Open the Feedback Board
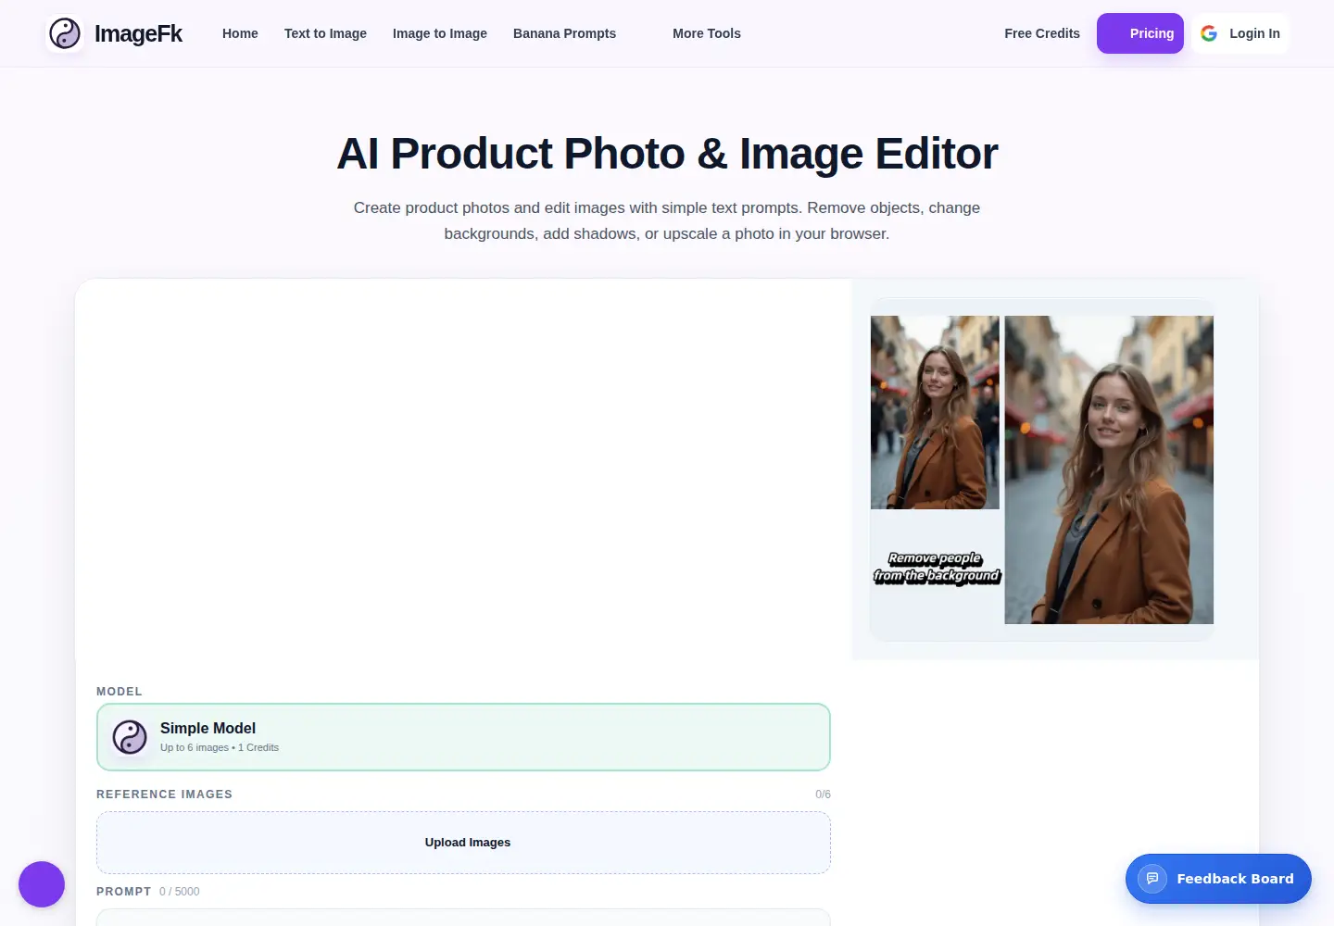1334x926 pixels. point(1218,879)
